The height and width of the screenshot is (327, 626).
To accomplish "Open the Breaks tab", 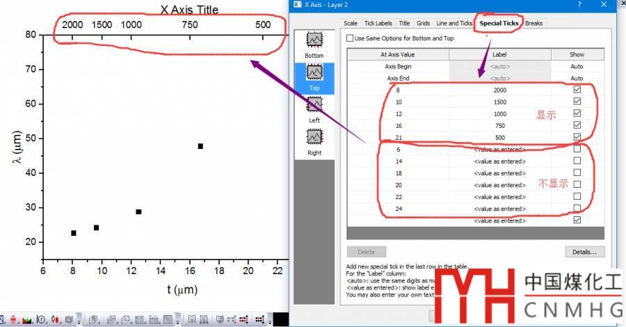I will click(x=533, y=23).
